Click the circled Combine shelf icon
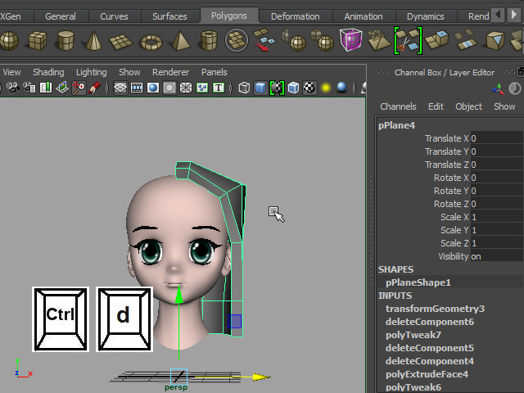 coord(237,40)
